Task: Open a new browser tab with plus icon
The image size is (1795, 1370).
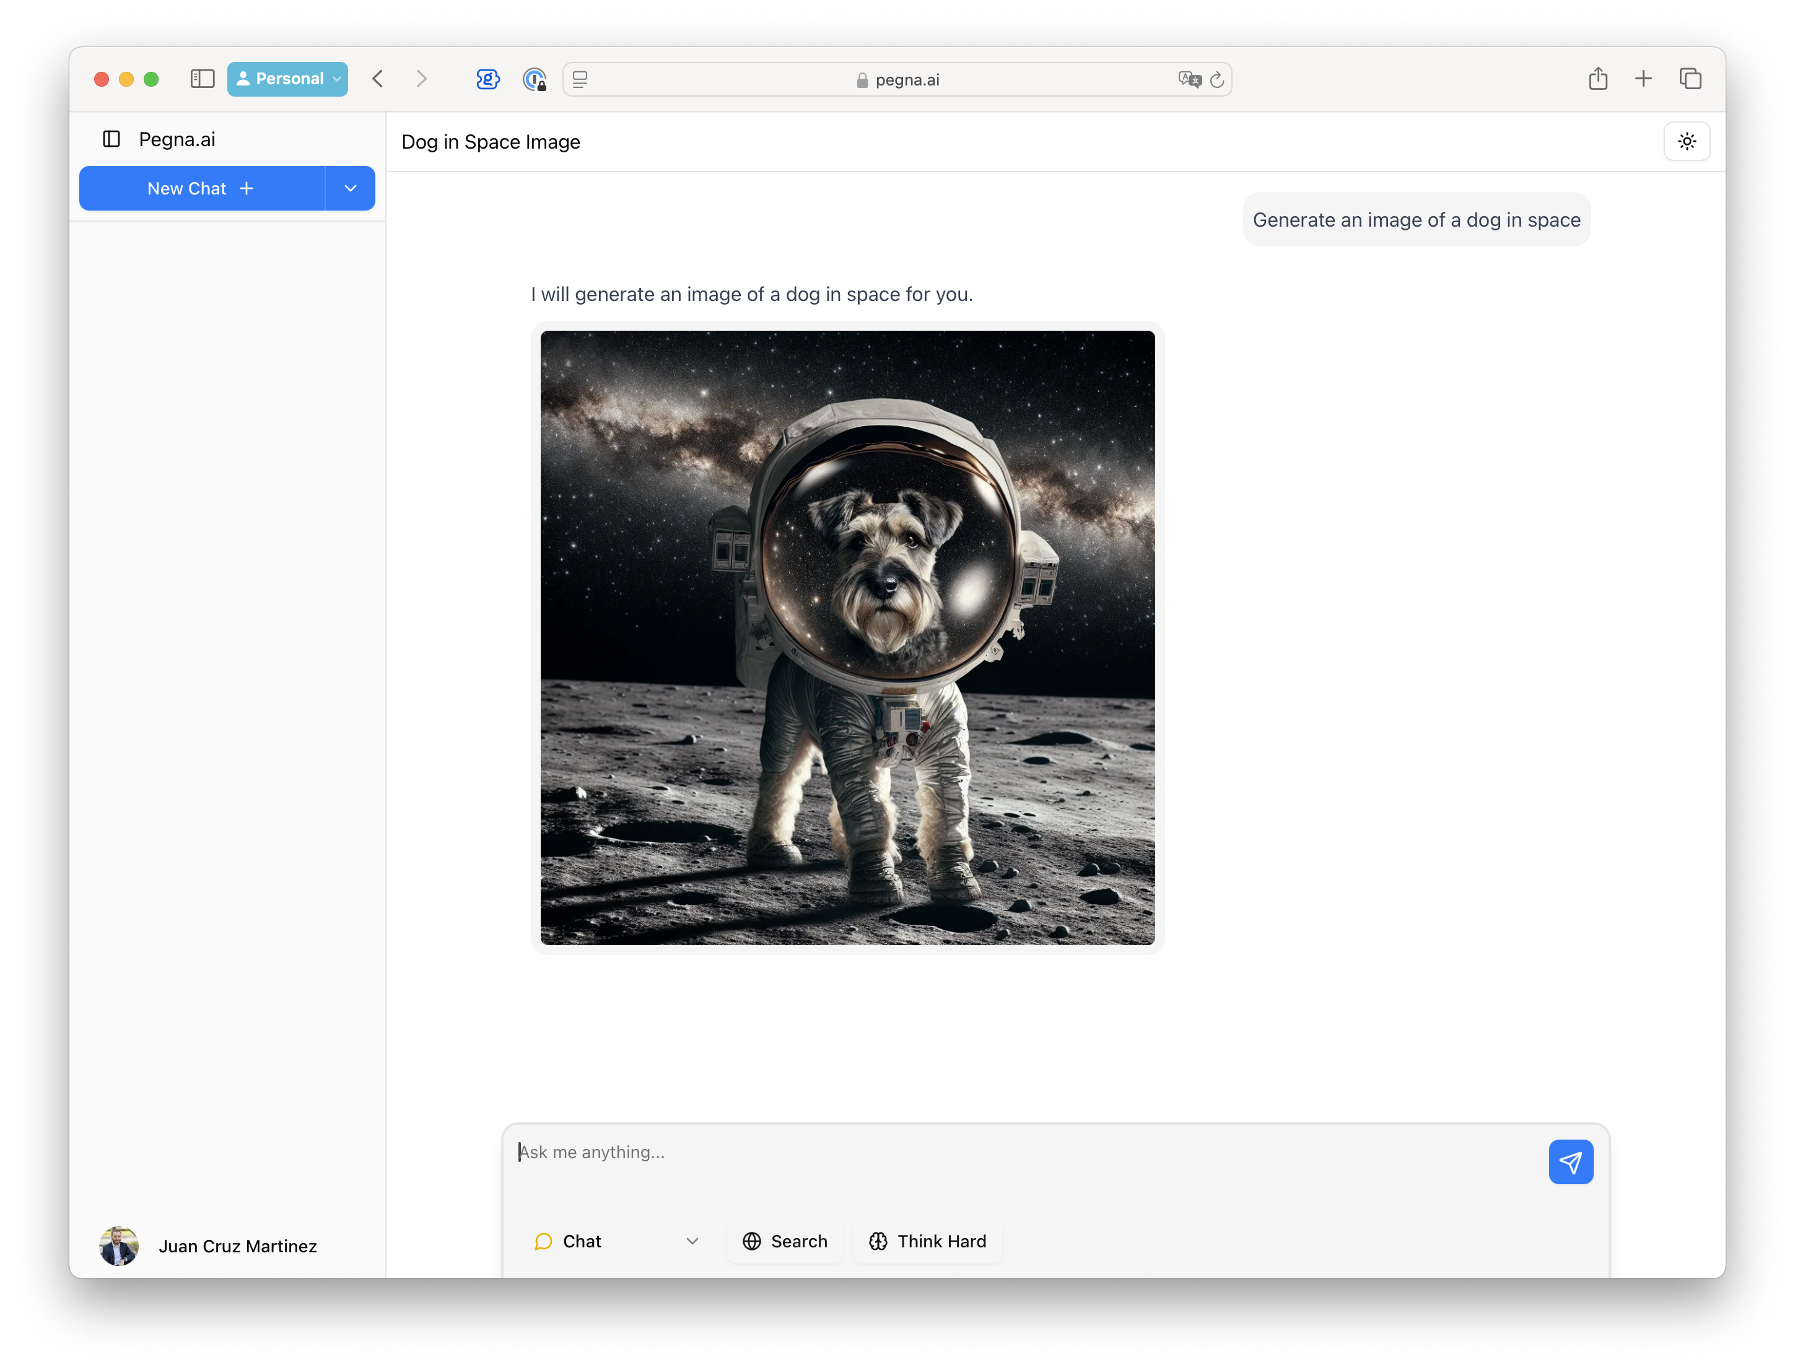Action: click(1643, 79)
